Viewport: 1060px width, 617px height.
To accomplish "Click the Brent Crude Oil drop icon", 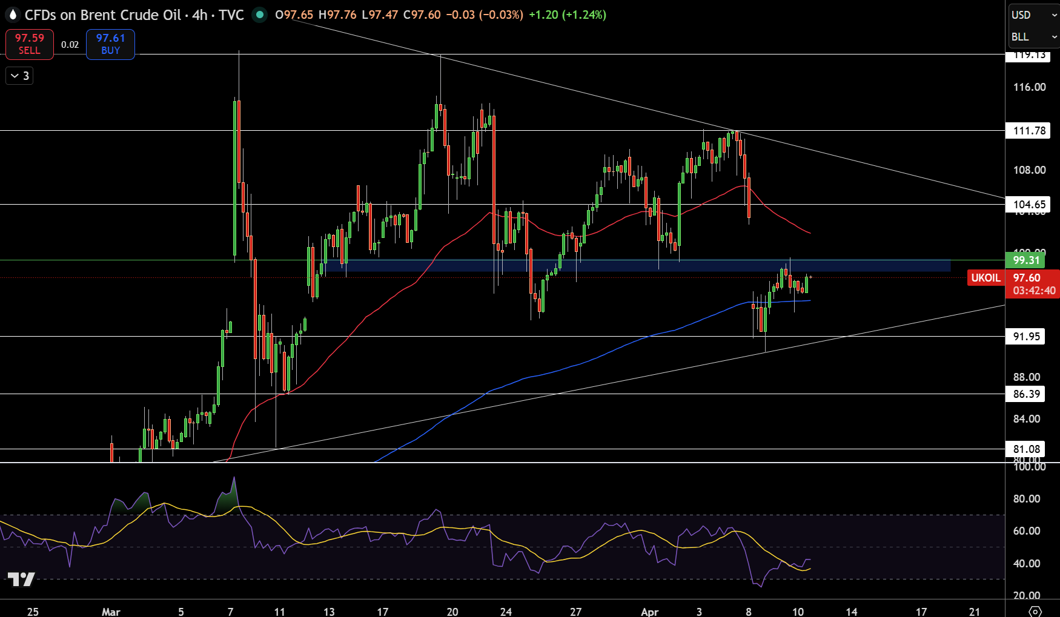I will (13, 15).
